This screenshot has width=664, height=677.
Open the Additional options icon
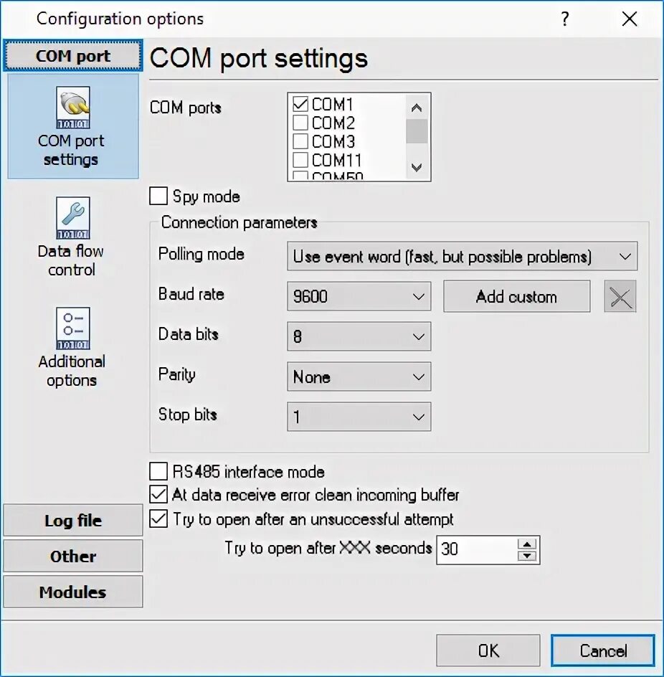pos(73,328)
